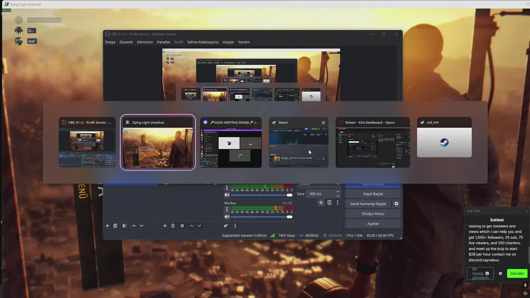Delete scene using the trash icon in the Scenes panel

click(x=115, y=226)
